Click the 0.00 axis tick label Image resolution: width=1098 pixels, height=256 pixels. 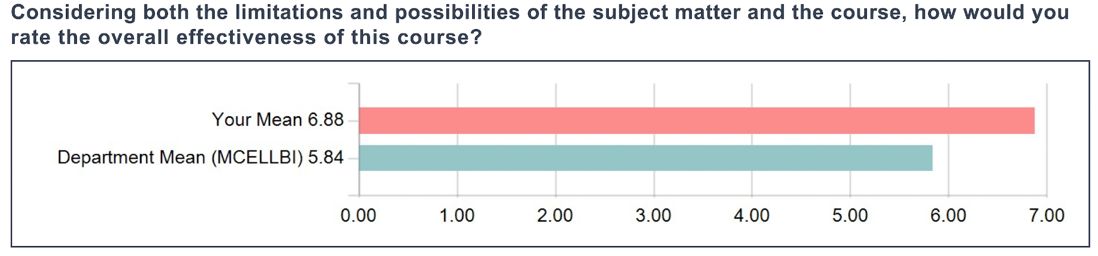pyautogui.click(x=358, y=215)
